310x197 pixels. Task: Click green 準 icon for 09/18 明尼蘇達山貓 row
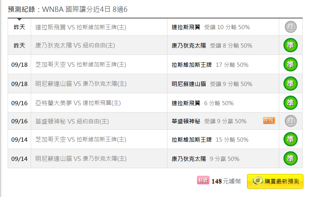[x=290, y=83]
